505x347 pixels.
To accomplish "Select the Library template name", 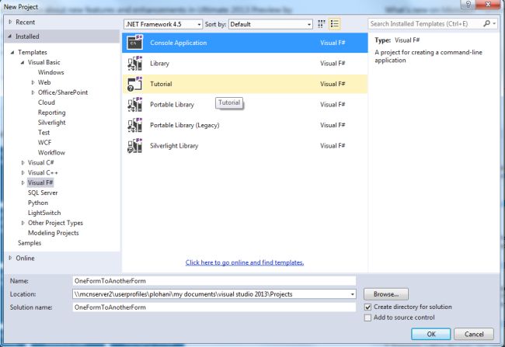I will pos(159,63).
